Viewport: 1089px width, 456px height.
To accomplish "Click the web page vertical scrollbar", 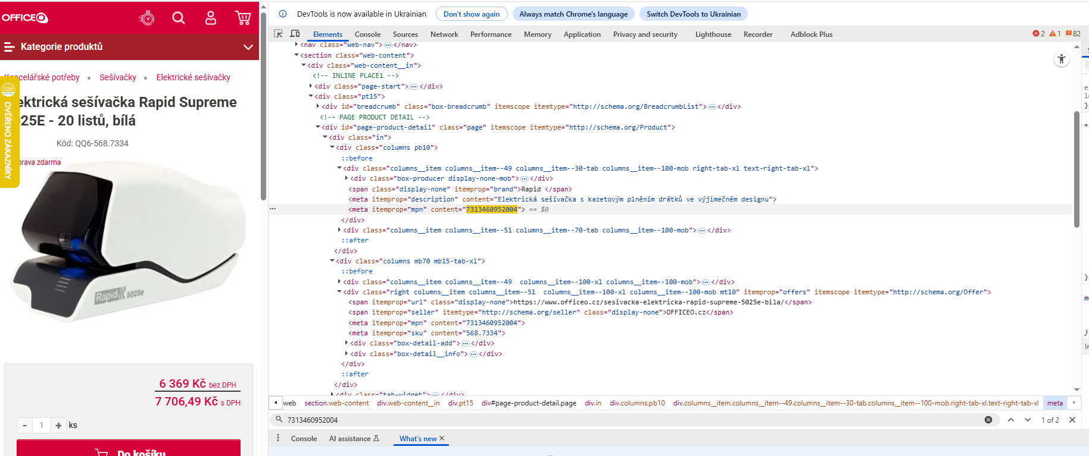I will [263, 107].
